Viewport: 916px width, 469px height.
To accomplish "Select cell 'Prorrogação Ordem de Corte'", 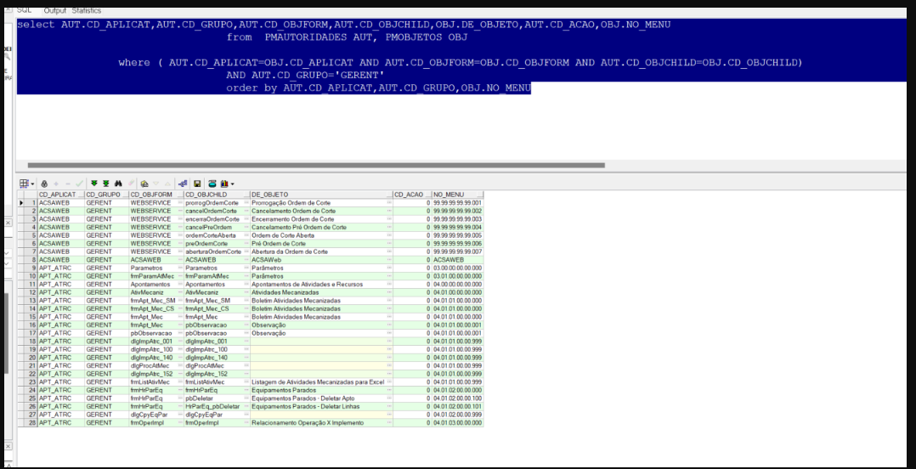I will [321, 202].
